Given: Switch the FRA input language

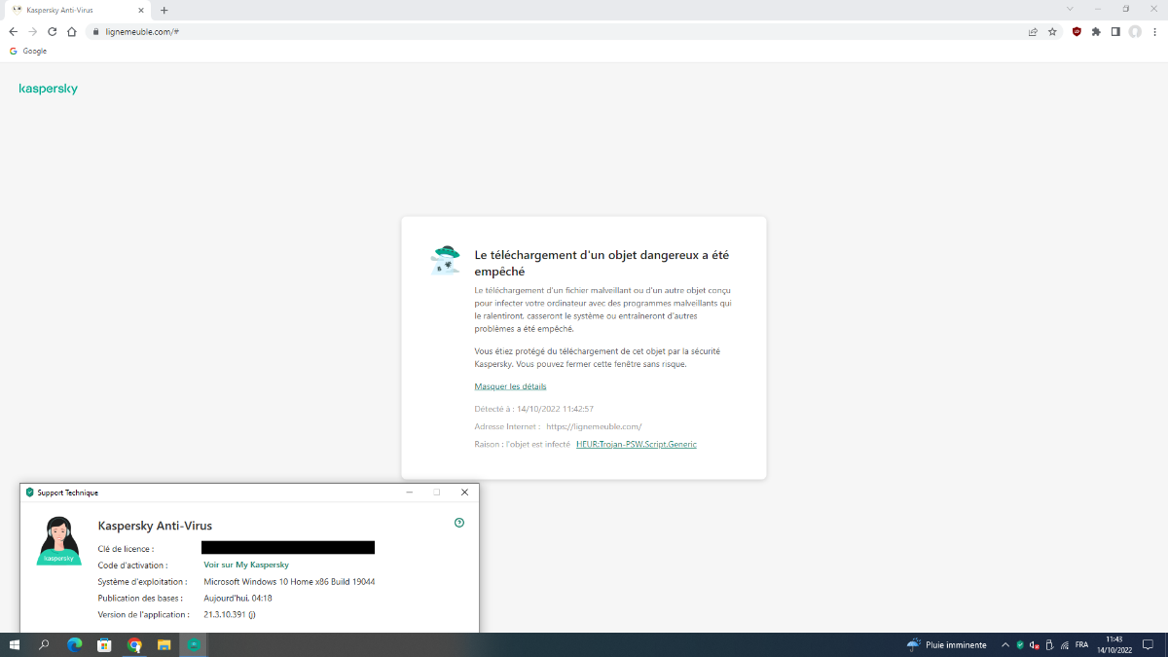Looking at the screenshot, I should click(x=1081, y=644).
